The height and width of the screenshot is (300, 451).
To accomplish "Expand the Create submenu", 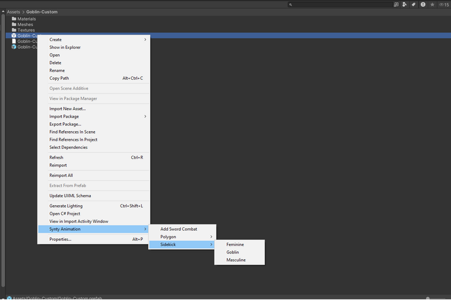I will [x=94, y=40].
